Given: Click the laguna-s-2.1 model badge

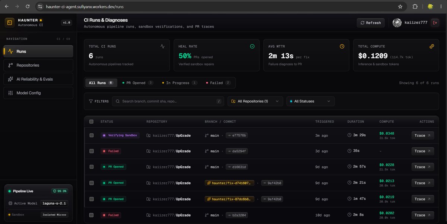Looking at the screenshot, I should coord(54,204).
